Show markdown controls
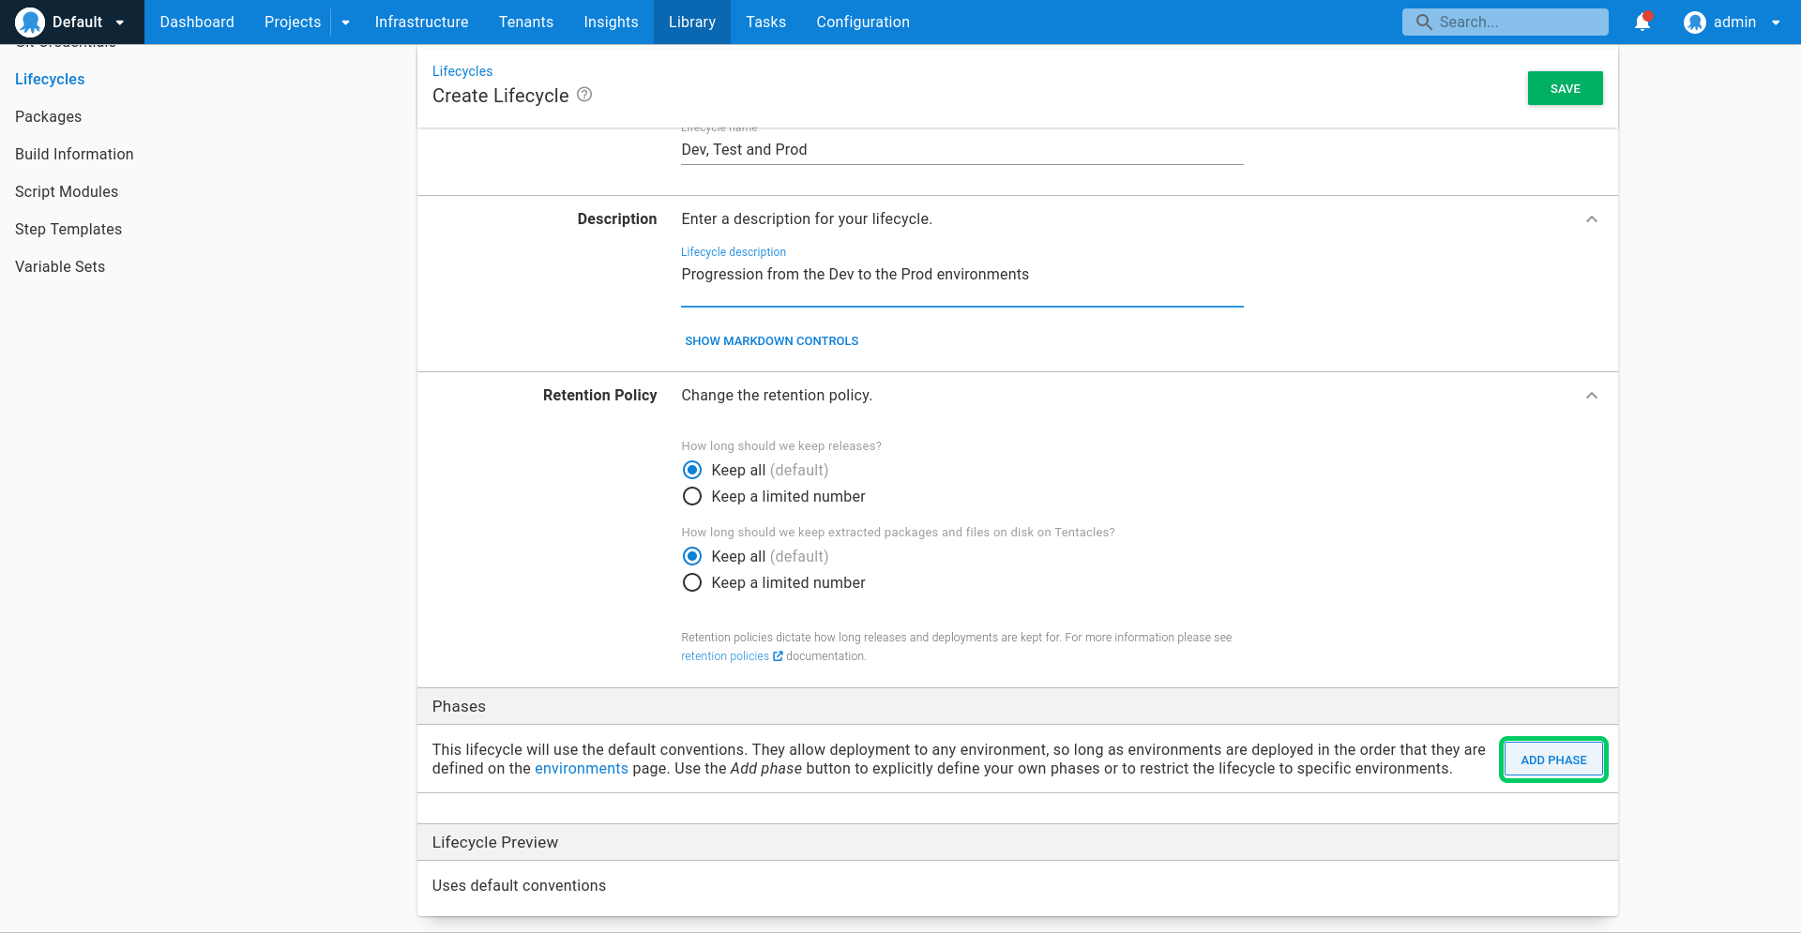Screen dimensions: 1801x933 (x=771, y=341)
